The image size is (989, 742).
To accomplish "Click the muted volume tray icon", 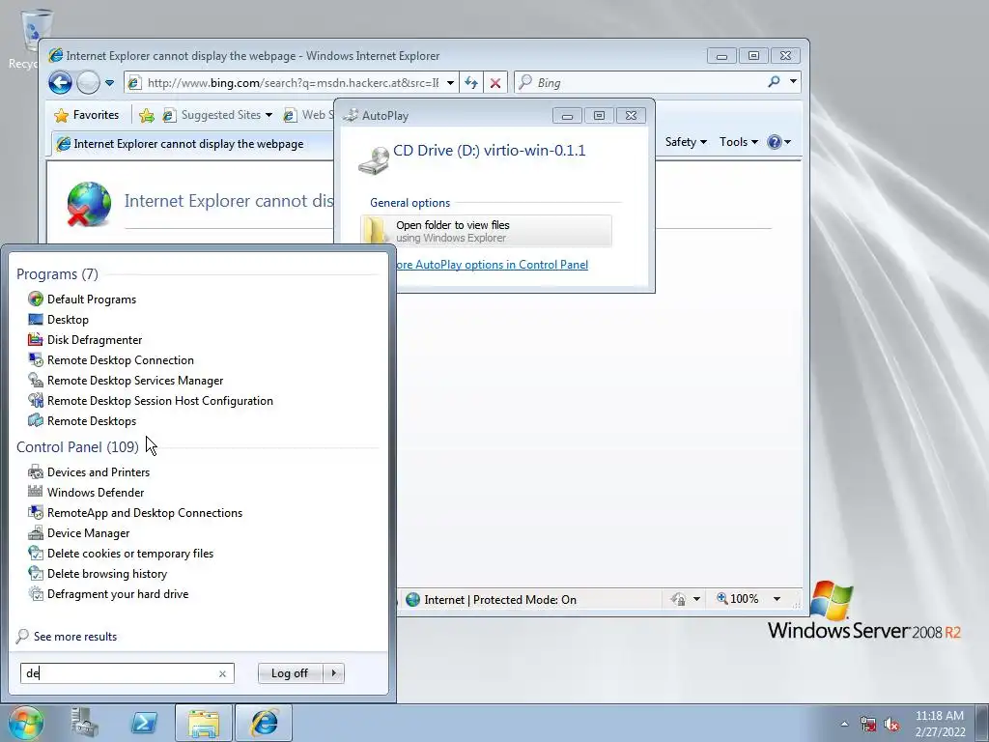I will (x=891, y=724).
